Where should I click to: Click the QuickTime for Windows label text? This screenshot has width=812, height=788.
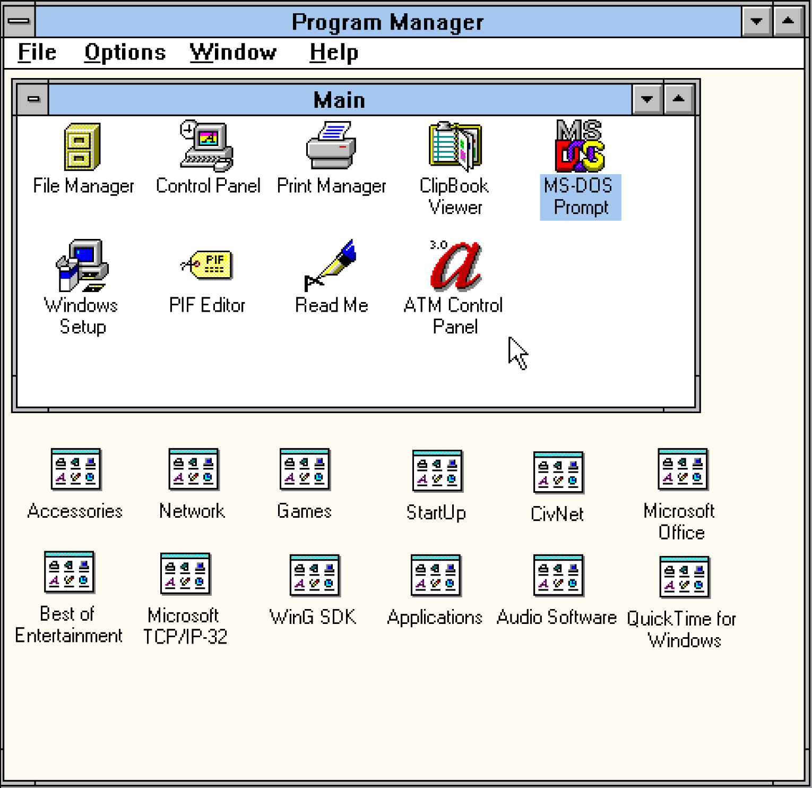683,629
